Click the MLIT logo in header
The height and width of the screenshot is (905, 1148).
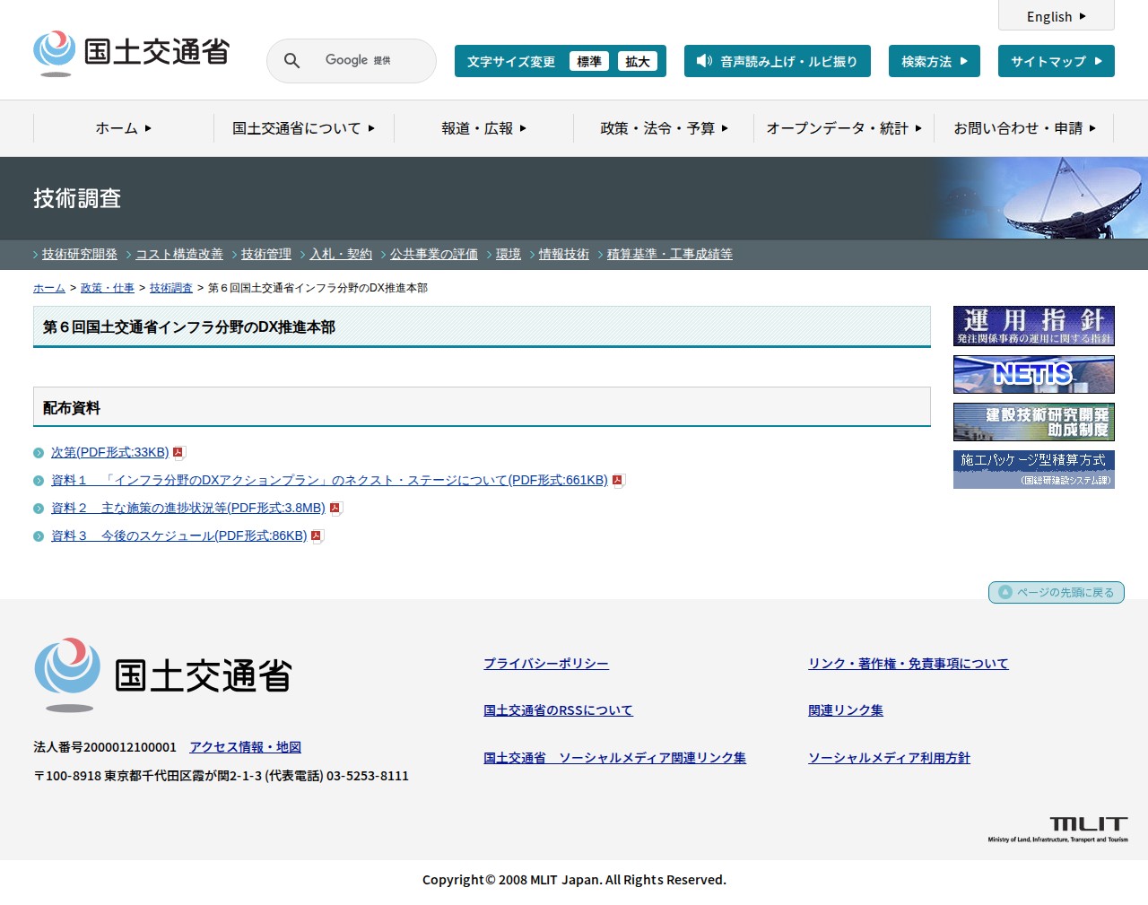[132, 53]
